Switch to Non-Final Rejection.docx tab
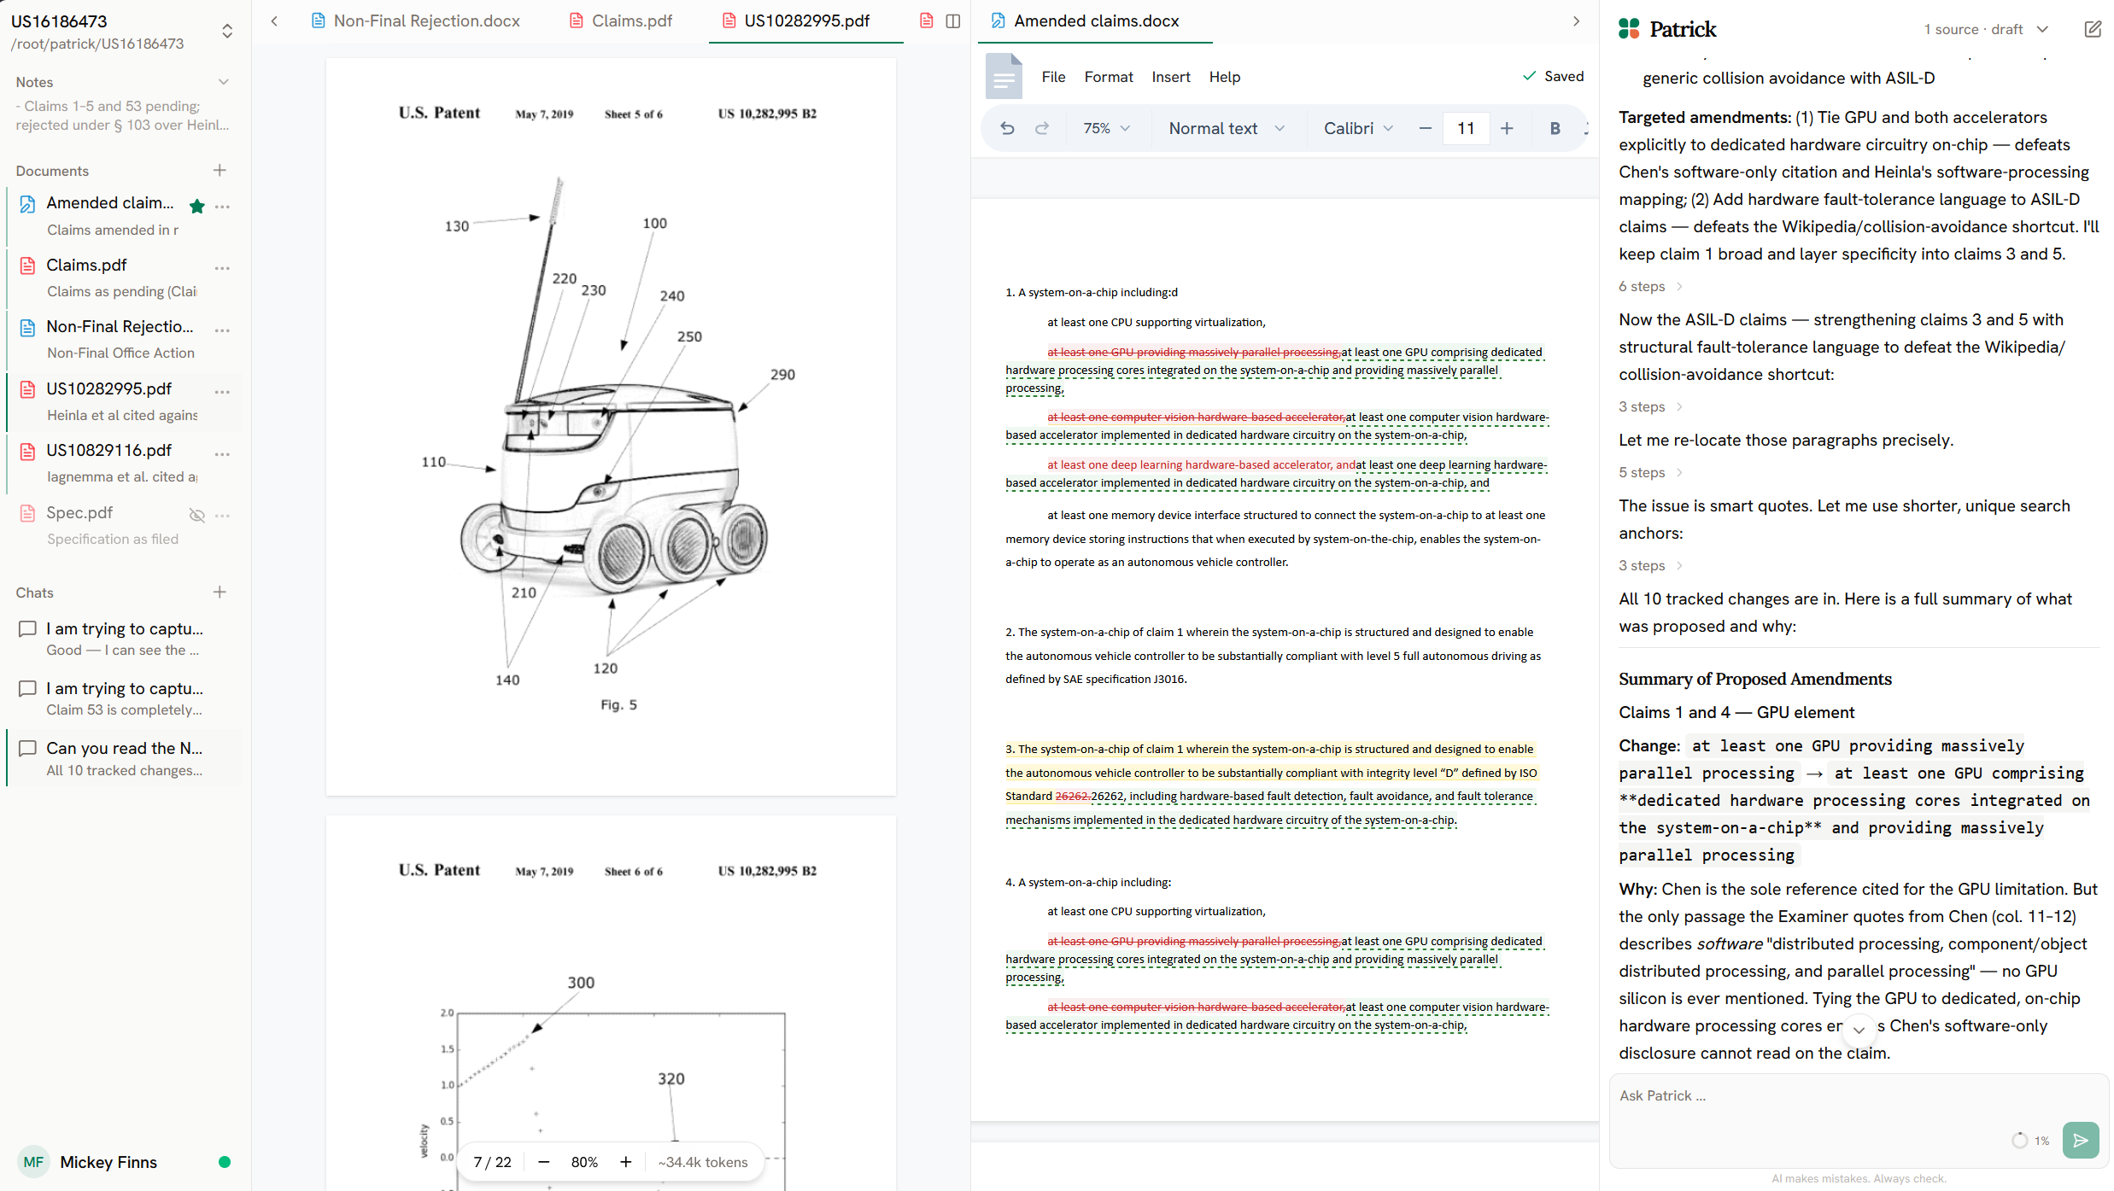 click(x=416, y=20)
